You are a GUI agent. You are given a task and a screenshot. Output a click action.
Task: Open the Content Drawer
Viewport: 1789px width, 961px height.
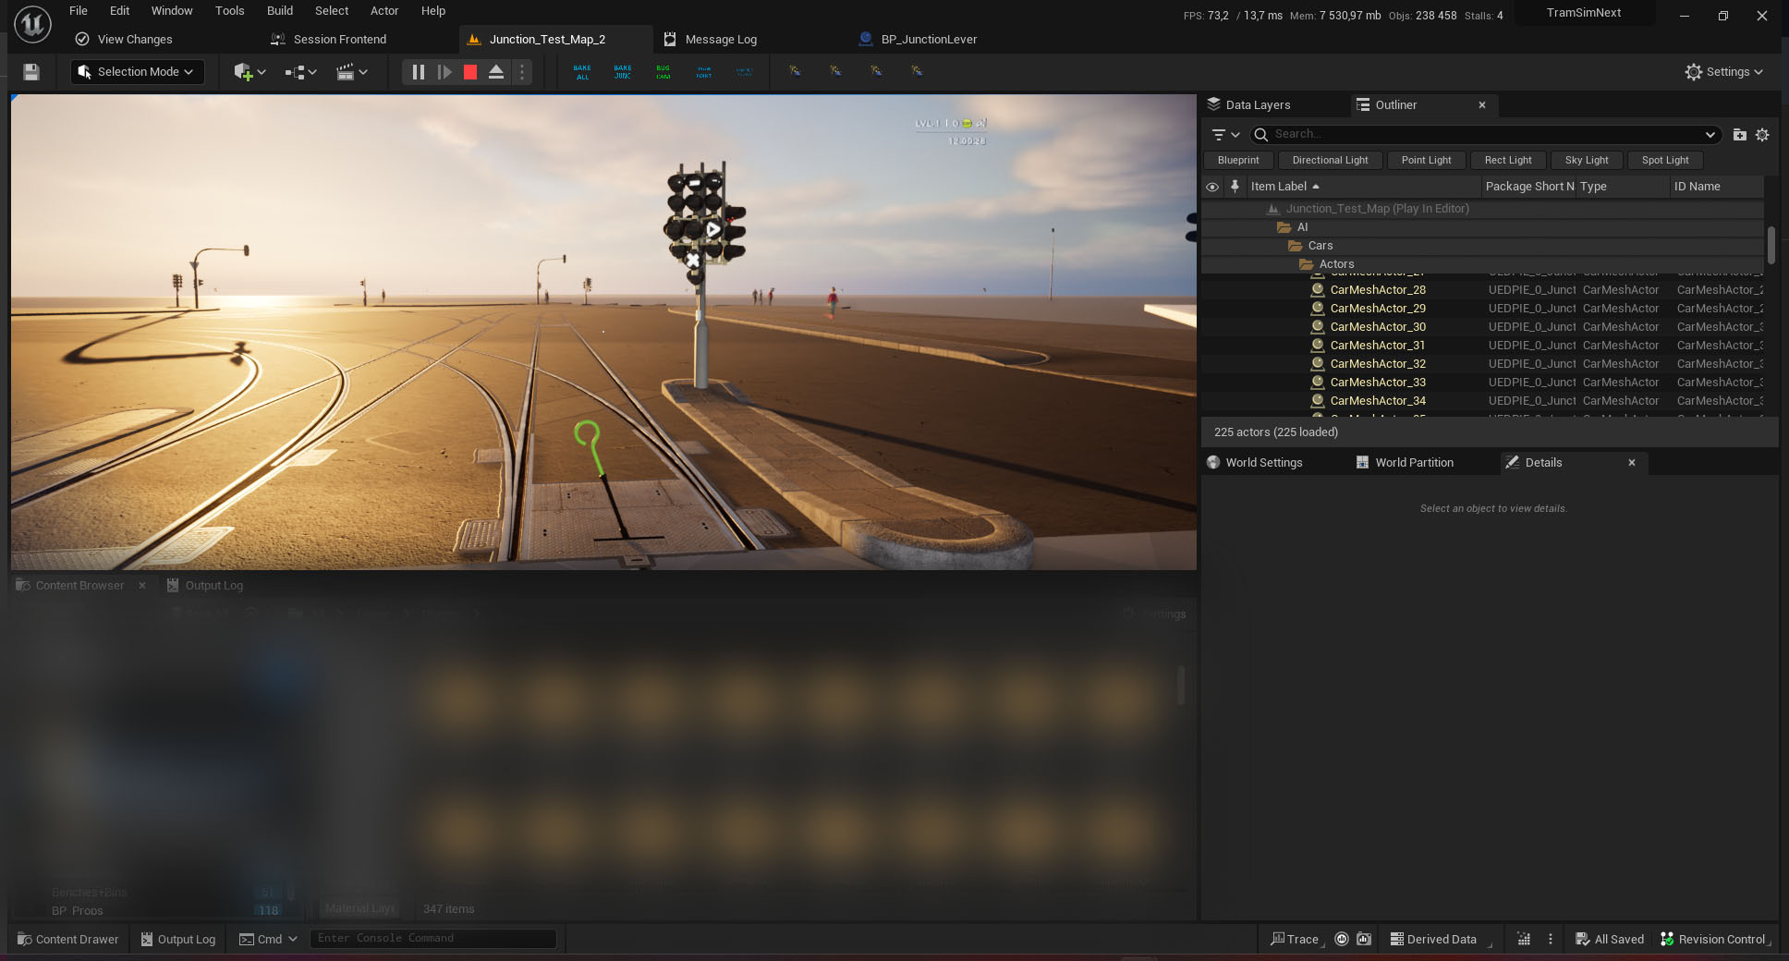click(x=68, y=940)
